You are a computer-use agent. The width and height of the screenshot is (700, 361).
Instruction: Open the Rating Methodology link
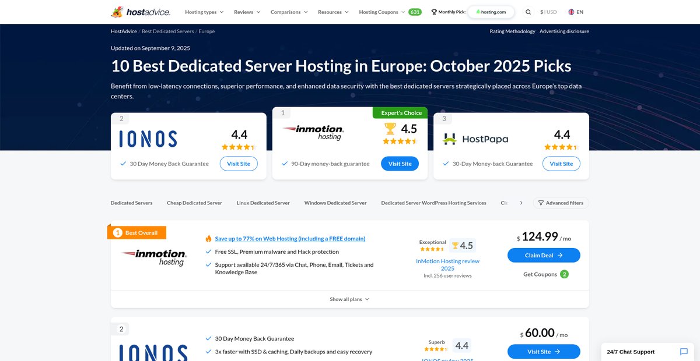pos(512,31)
